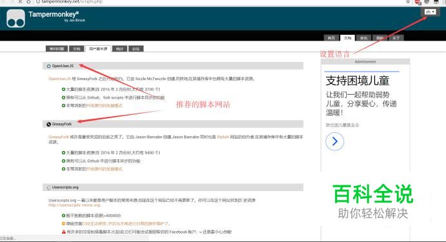Bookmark the page with the star icon

[408, 2]
